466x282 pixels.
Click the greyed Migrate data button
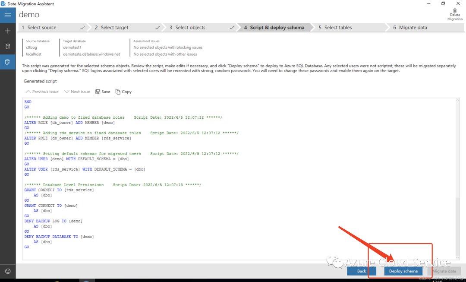(444, 271)
